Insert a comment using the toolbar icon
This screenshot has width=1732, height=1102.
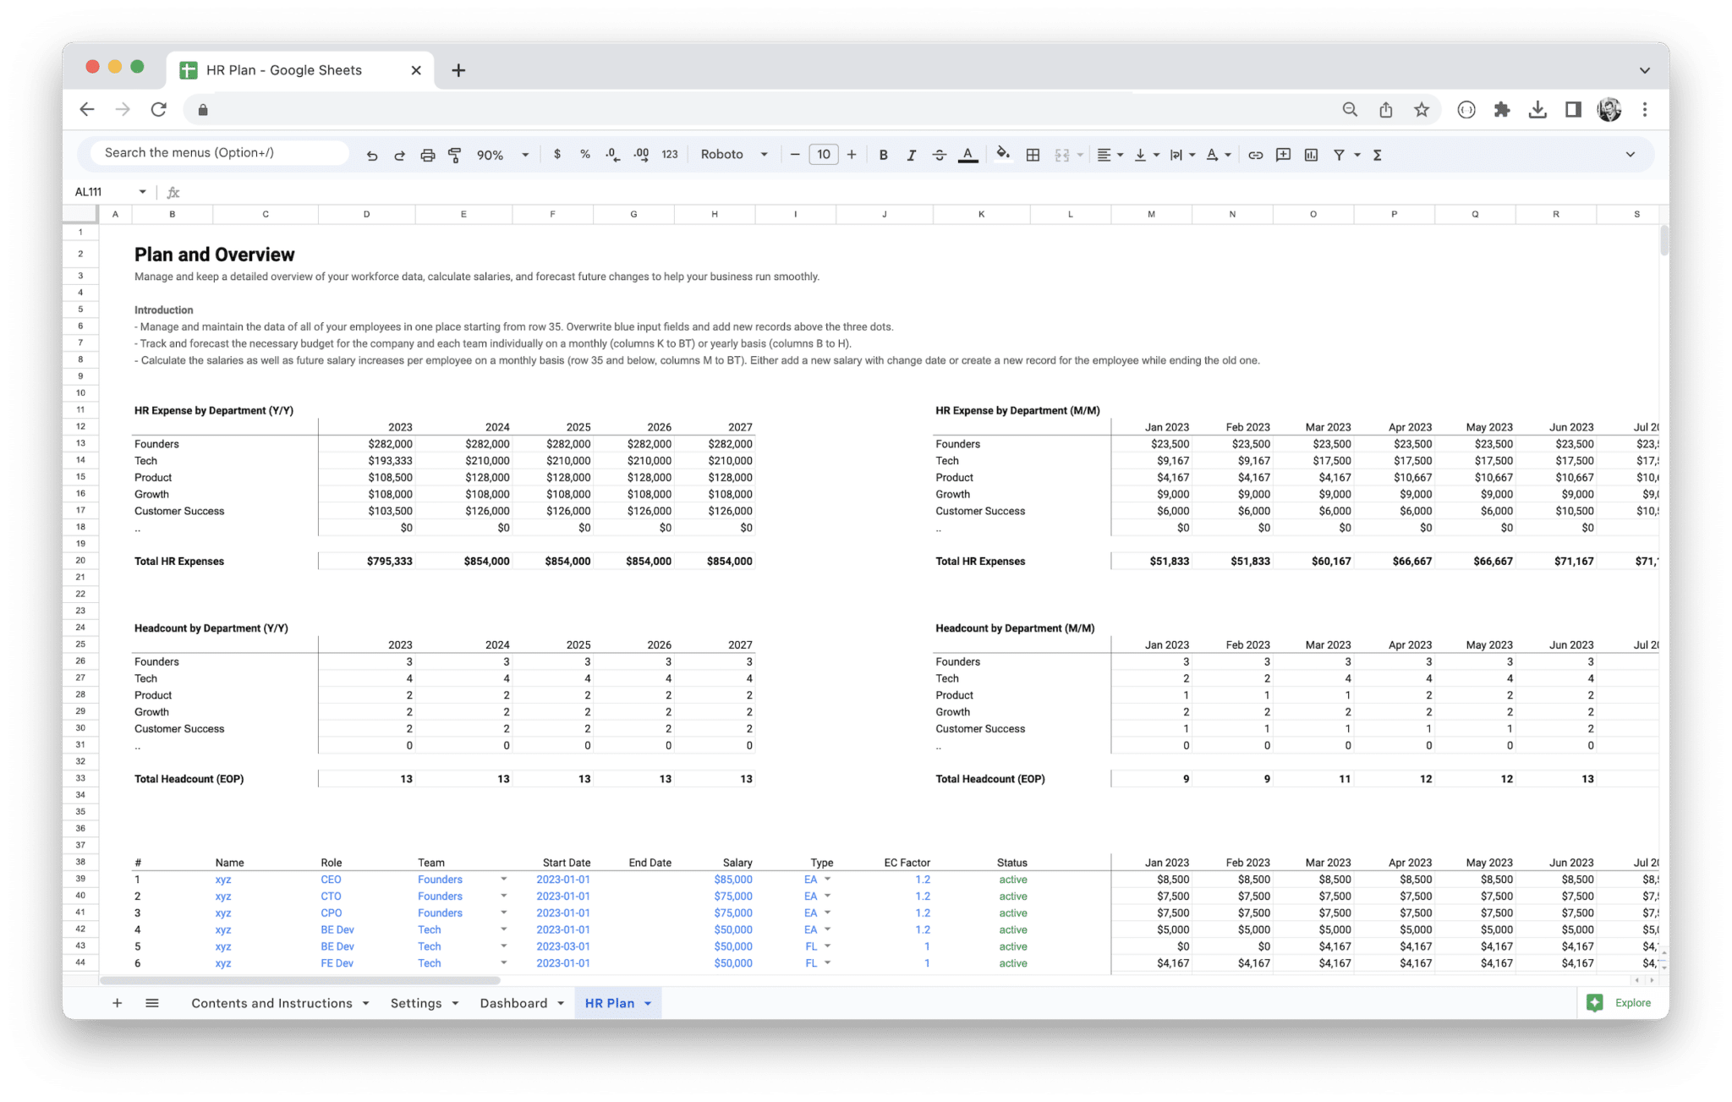[1283, 154]
